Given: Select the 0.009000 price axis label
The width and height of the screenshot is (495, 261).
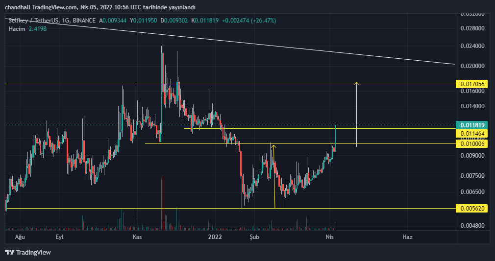Looking at the screenshot, I should coord(472,156).
